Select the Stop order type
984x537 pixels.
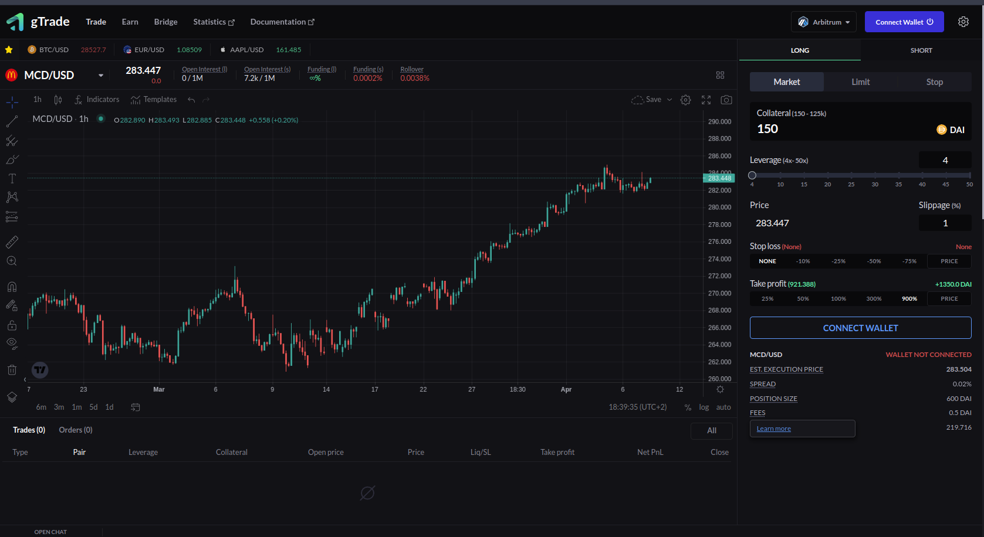[935, 82]
